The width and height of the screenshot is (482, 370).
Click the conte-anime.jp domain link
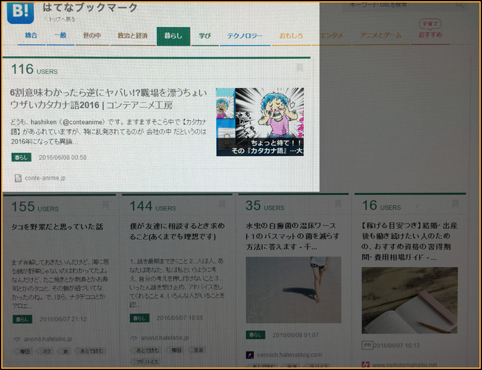tap(45, 178)
